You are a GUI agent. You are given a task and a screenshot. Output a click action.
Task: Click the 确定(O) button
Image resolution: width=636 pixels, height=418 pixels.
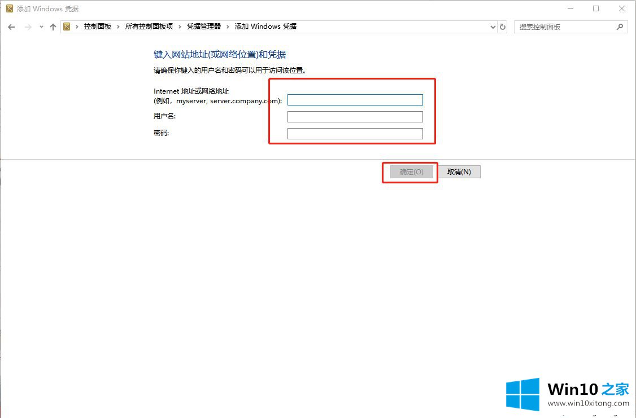[411, 171]
